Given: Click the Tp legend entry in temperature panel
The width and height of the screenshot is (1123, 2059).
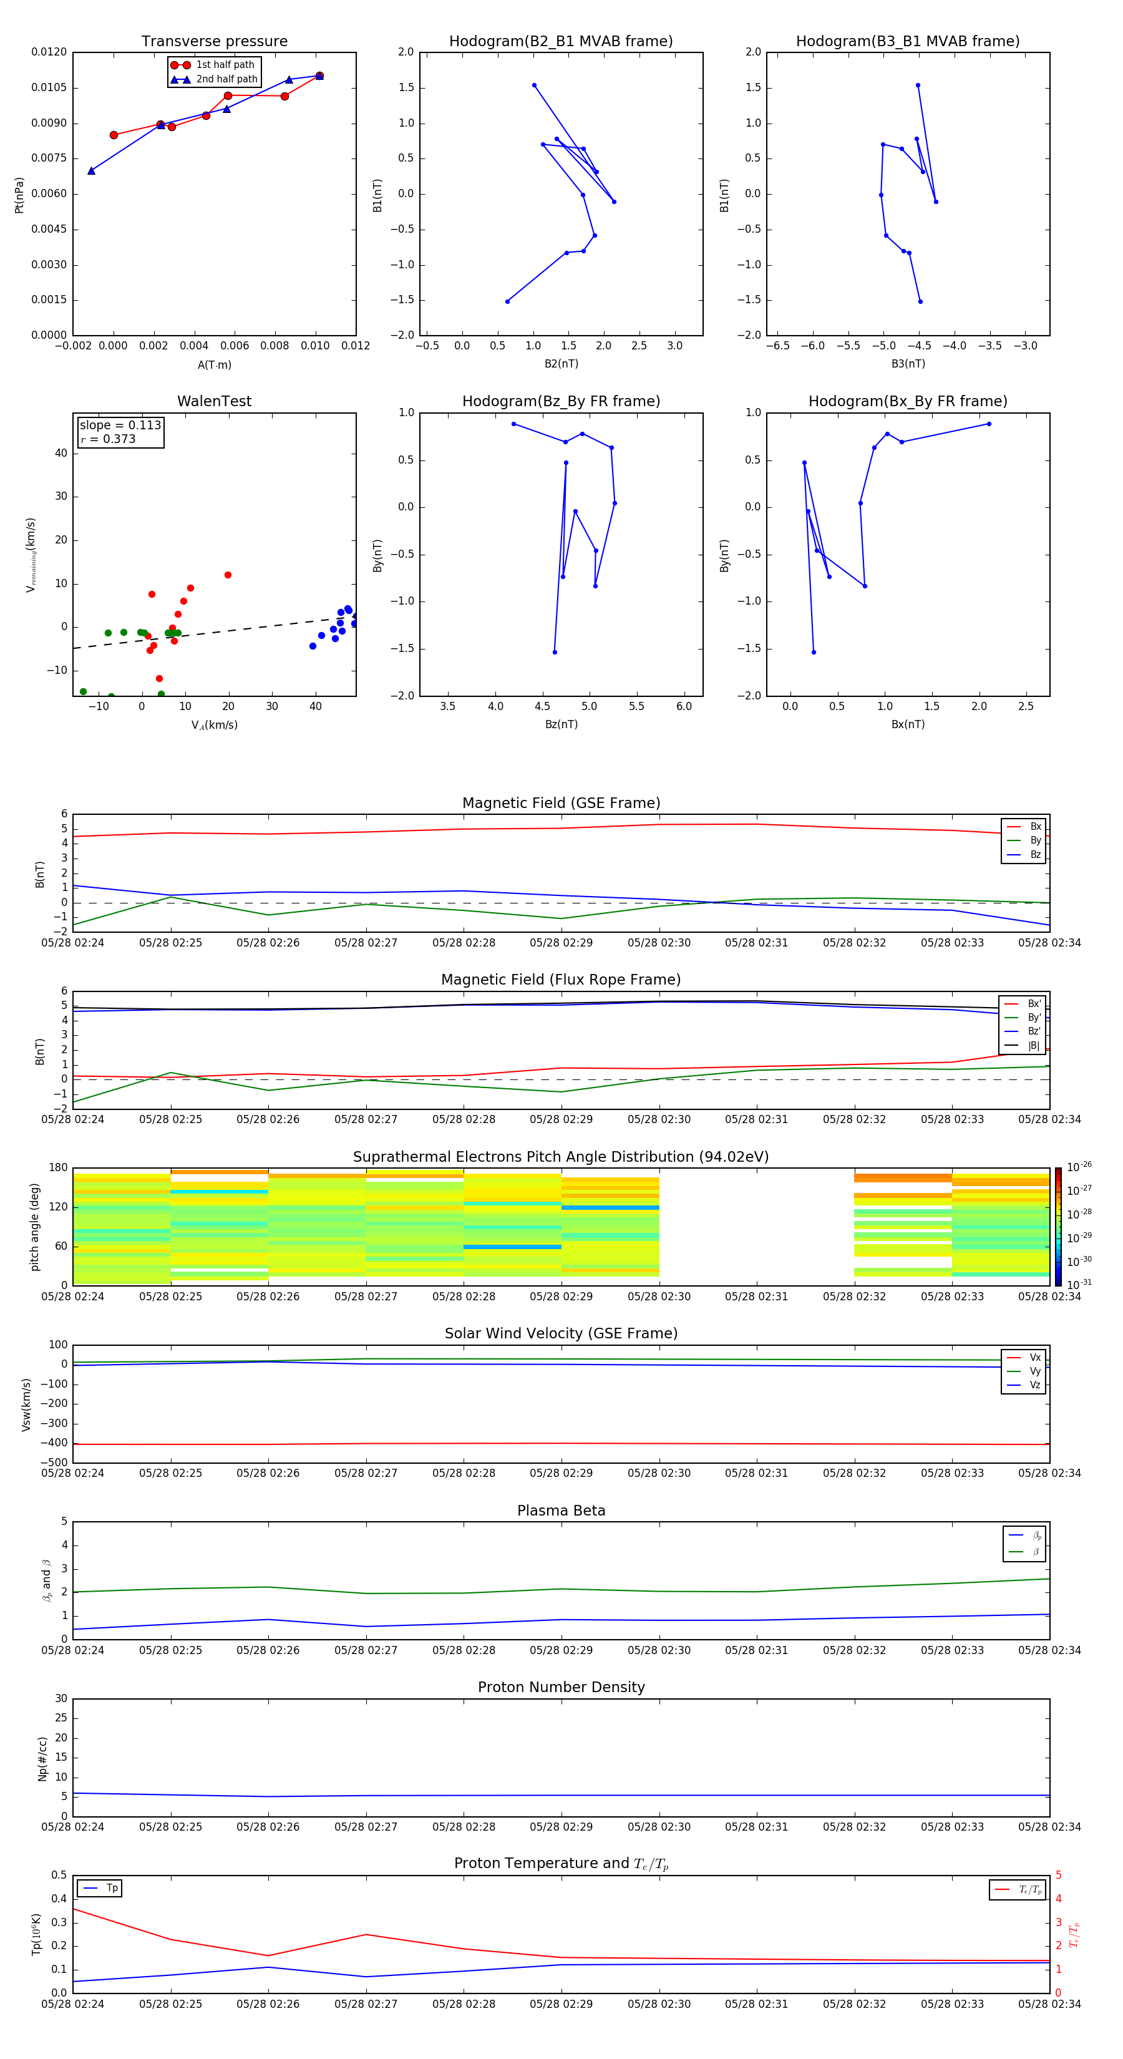Looking at the screenshot, I should tap(99, 1889).
